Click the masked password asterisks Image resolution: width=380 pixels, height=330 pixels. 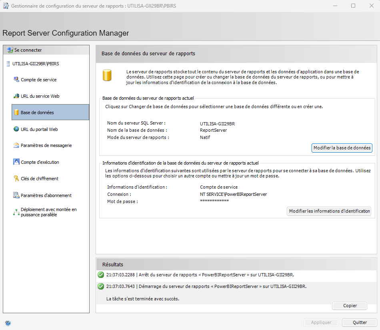tap(214, 201)
